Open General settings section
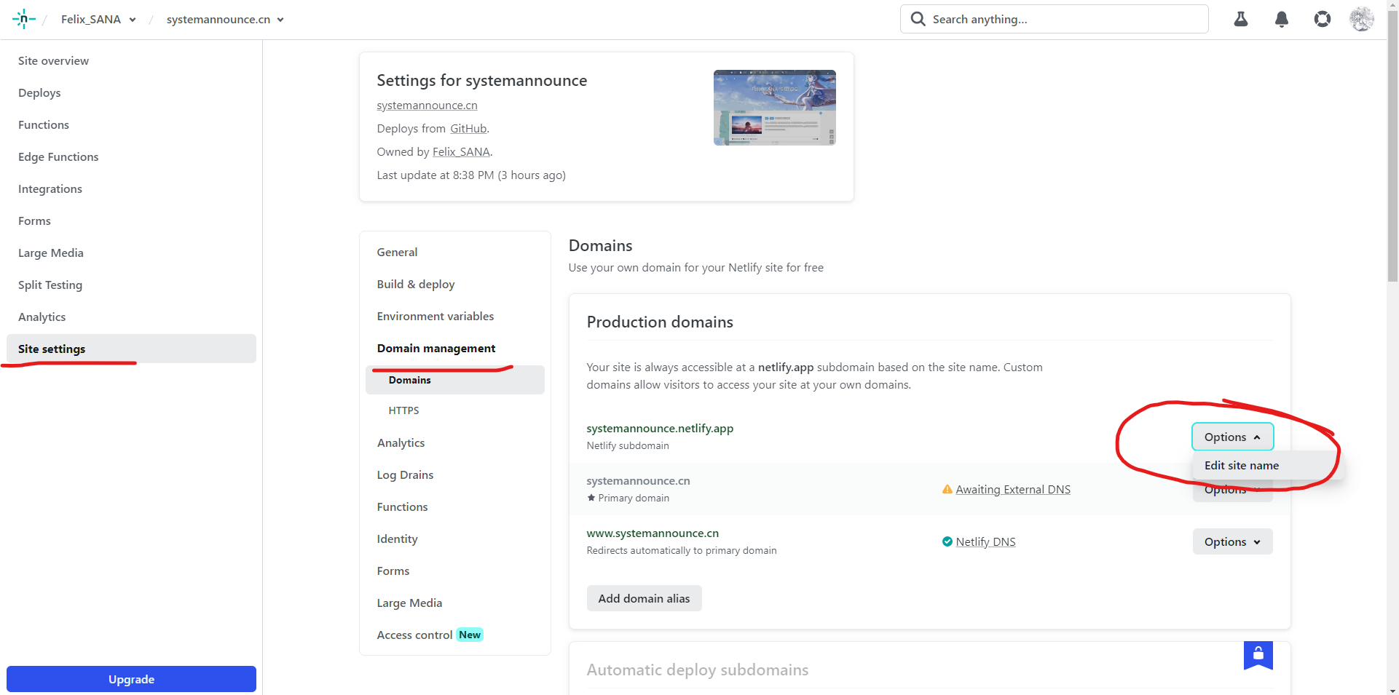This screenshot has width=1399, height=695. pos(397,252)
